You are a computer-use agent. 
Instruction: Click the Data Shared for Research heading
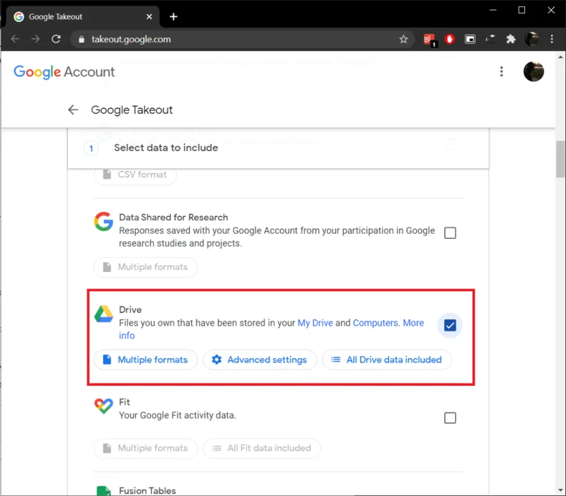pyautogui.click(x=173, y=218)
